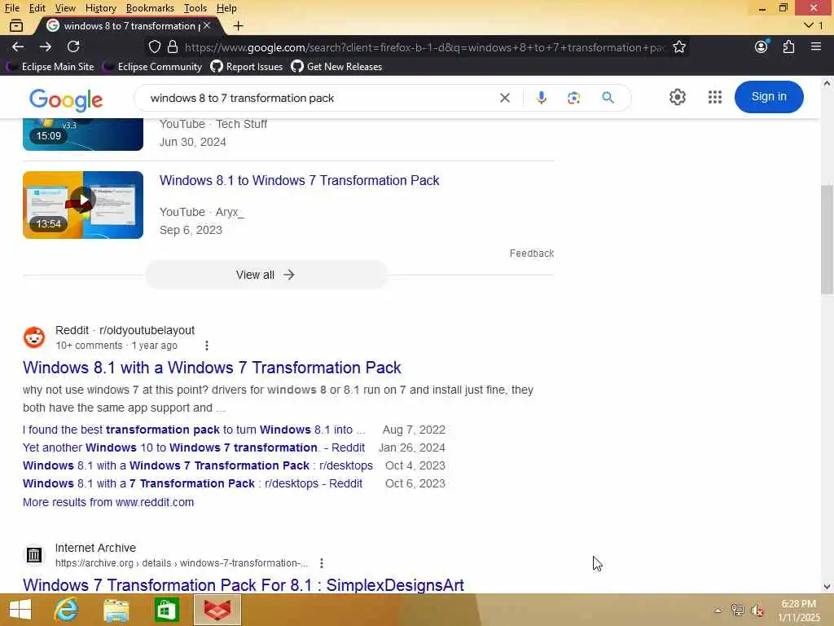The width and height of the screenshot is (834, 626).
Task: Open Google quick settings gear
Action: coord(677,97)
